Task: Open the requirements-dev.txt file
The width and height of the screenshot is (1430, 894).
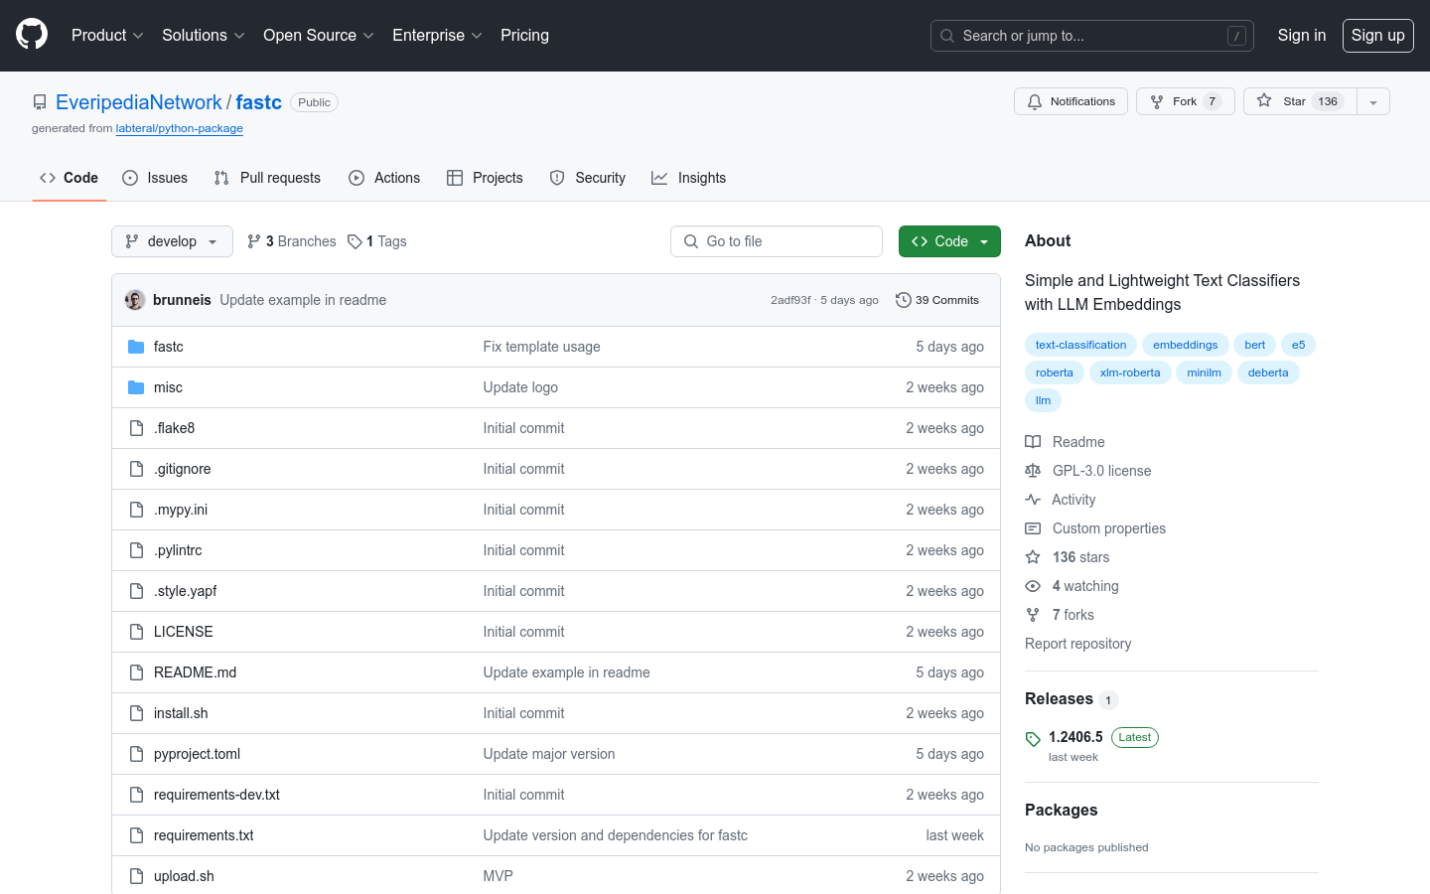Action: (x=216, y=795)
